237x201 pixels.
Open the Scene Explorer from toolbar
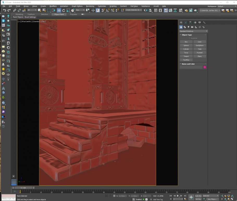(x=156, y=10)
